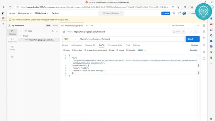Open code snippet icon in right sidebar
This screenshot has height=121, width=215.
[x=204, y=45]
